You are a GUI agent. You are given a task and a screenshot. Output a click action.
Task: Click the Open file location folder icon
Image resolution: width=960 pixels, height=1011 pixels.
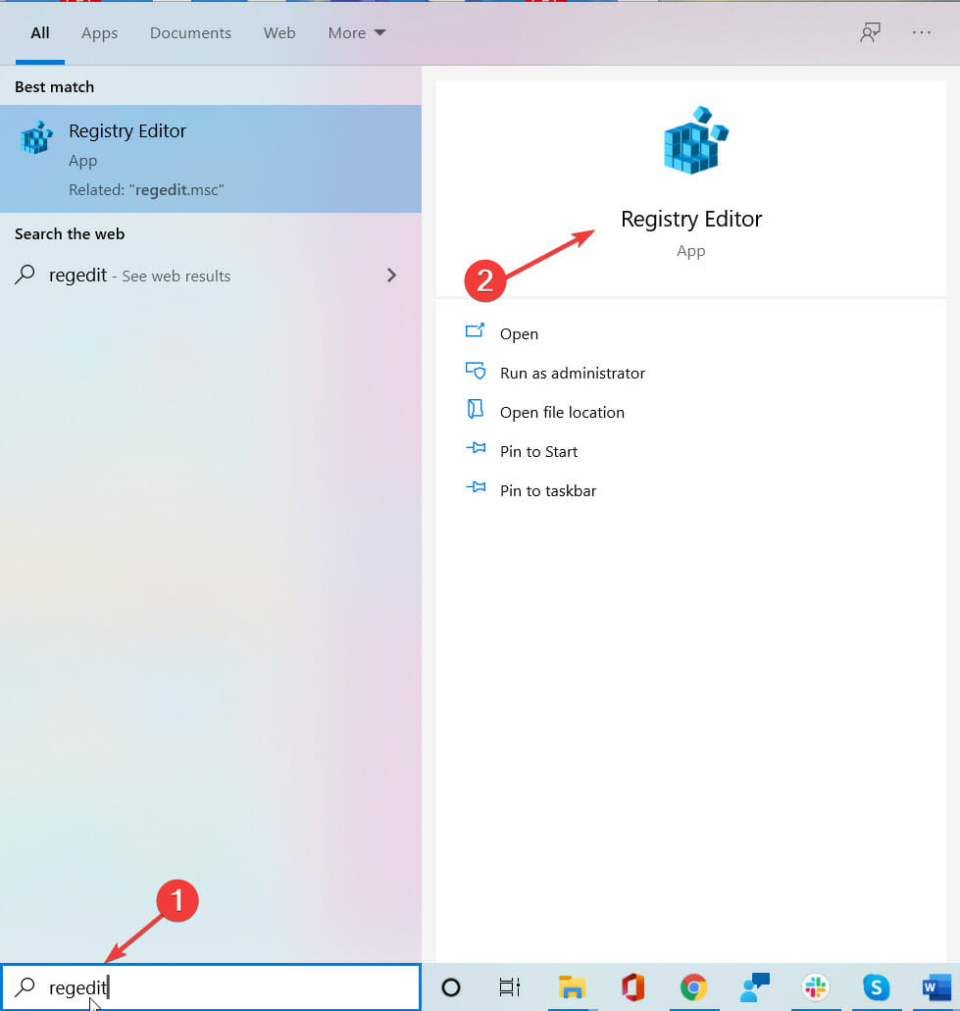pos(476,409)
